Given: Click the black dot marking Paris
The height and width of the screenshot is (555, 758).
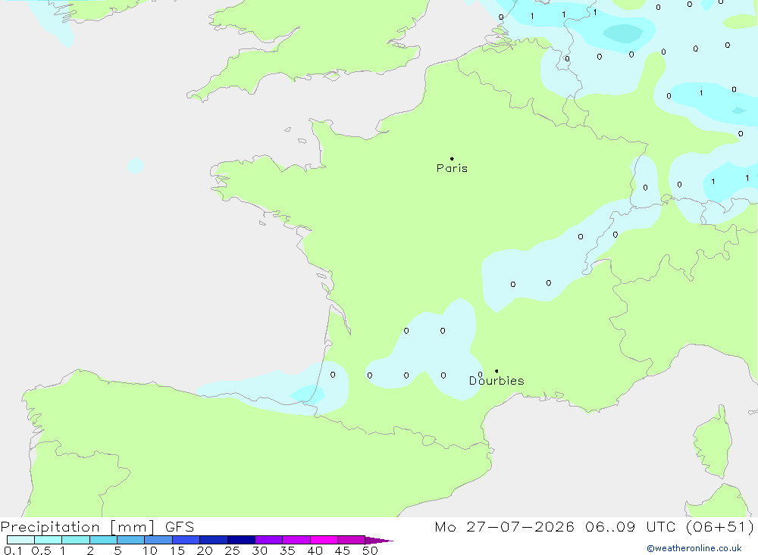Looking at the screenshot, I should pyautogui.click(x=452, y=158).
